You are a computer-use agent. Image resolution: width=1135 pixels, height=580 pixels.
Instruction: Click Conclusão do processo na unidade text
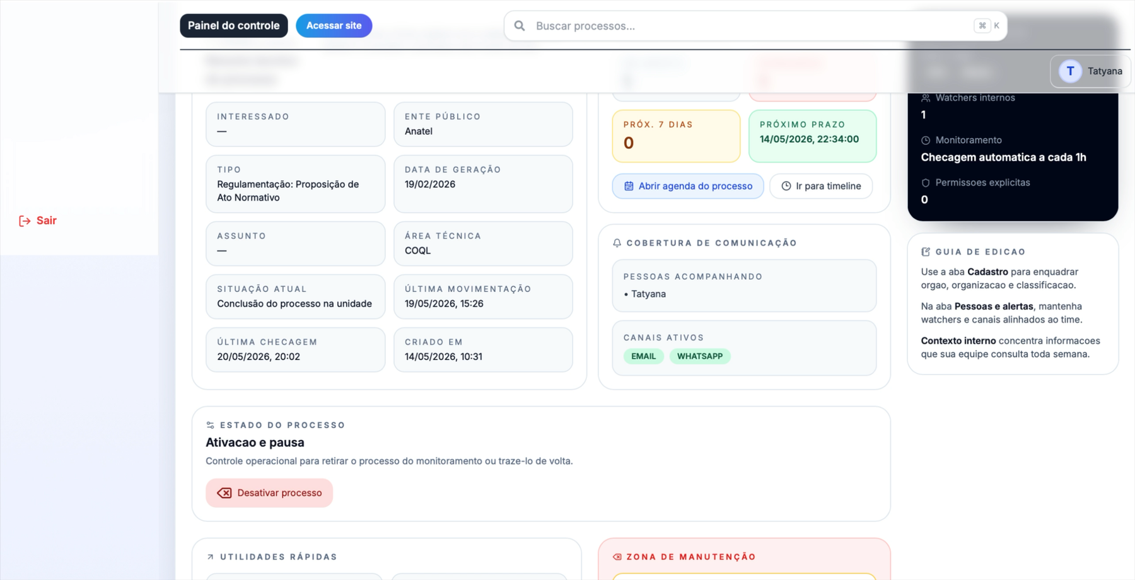click(294, 303)
